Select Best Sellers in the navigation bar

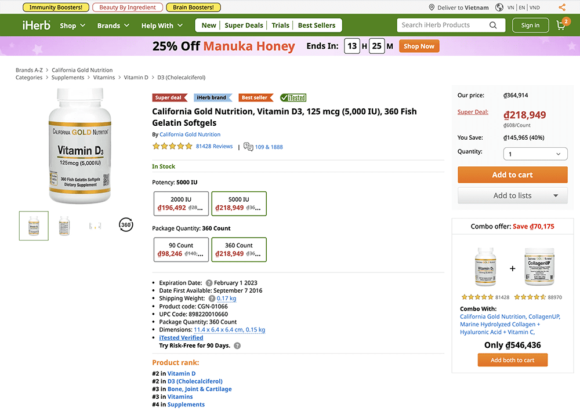click(317, 25)
